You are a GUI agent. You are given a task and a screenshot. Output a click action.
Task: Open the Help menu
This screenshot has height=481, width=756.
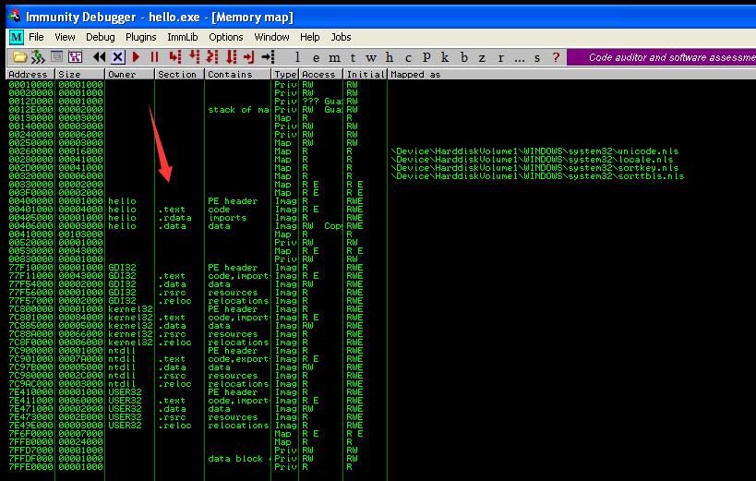309,37
